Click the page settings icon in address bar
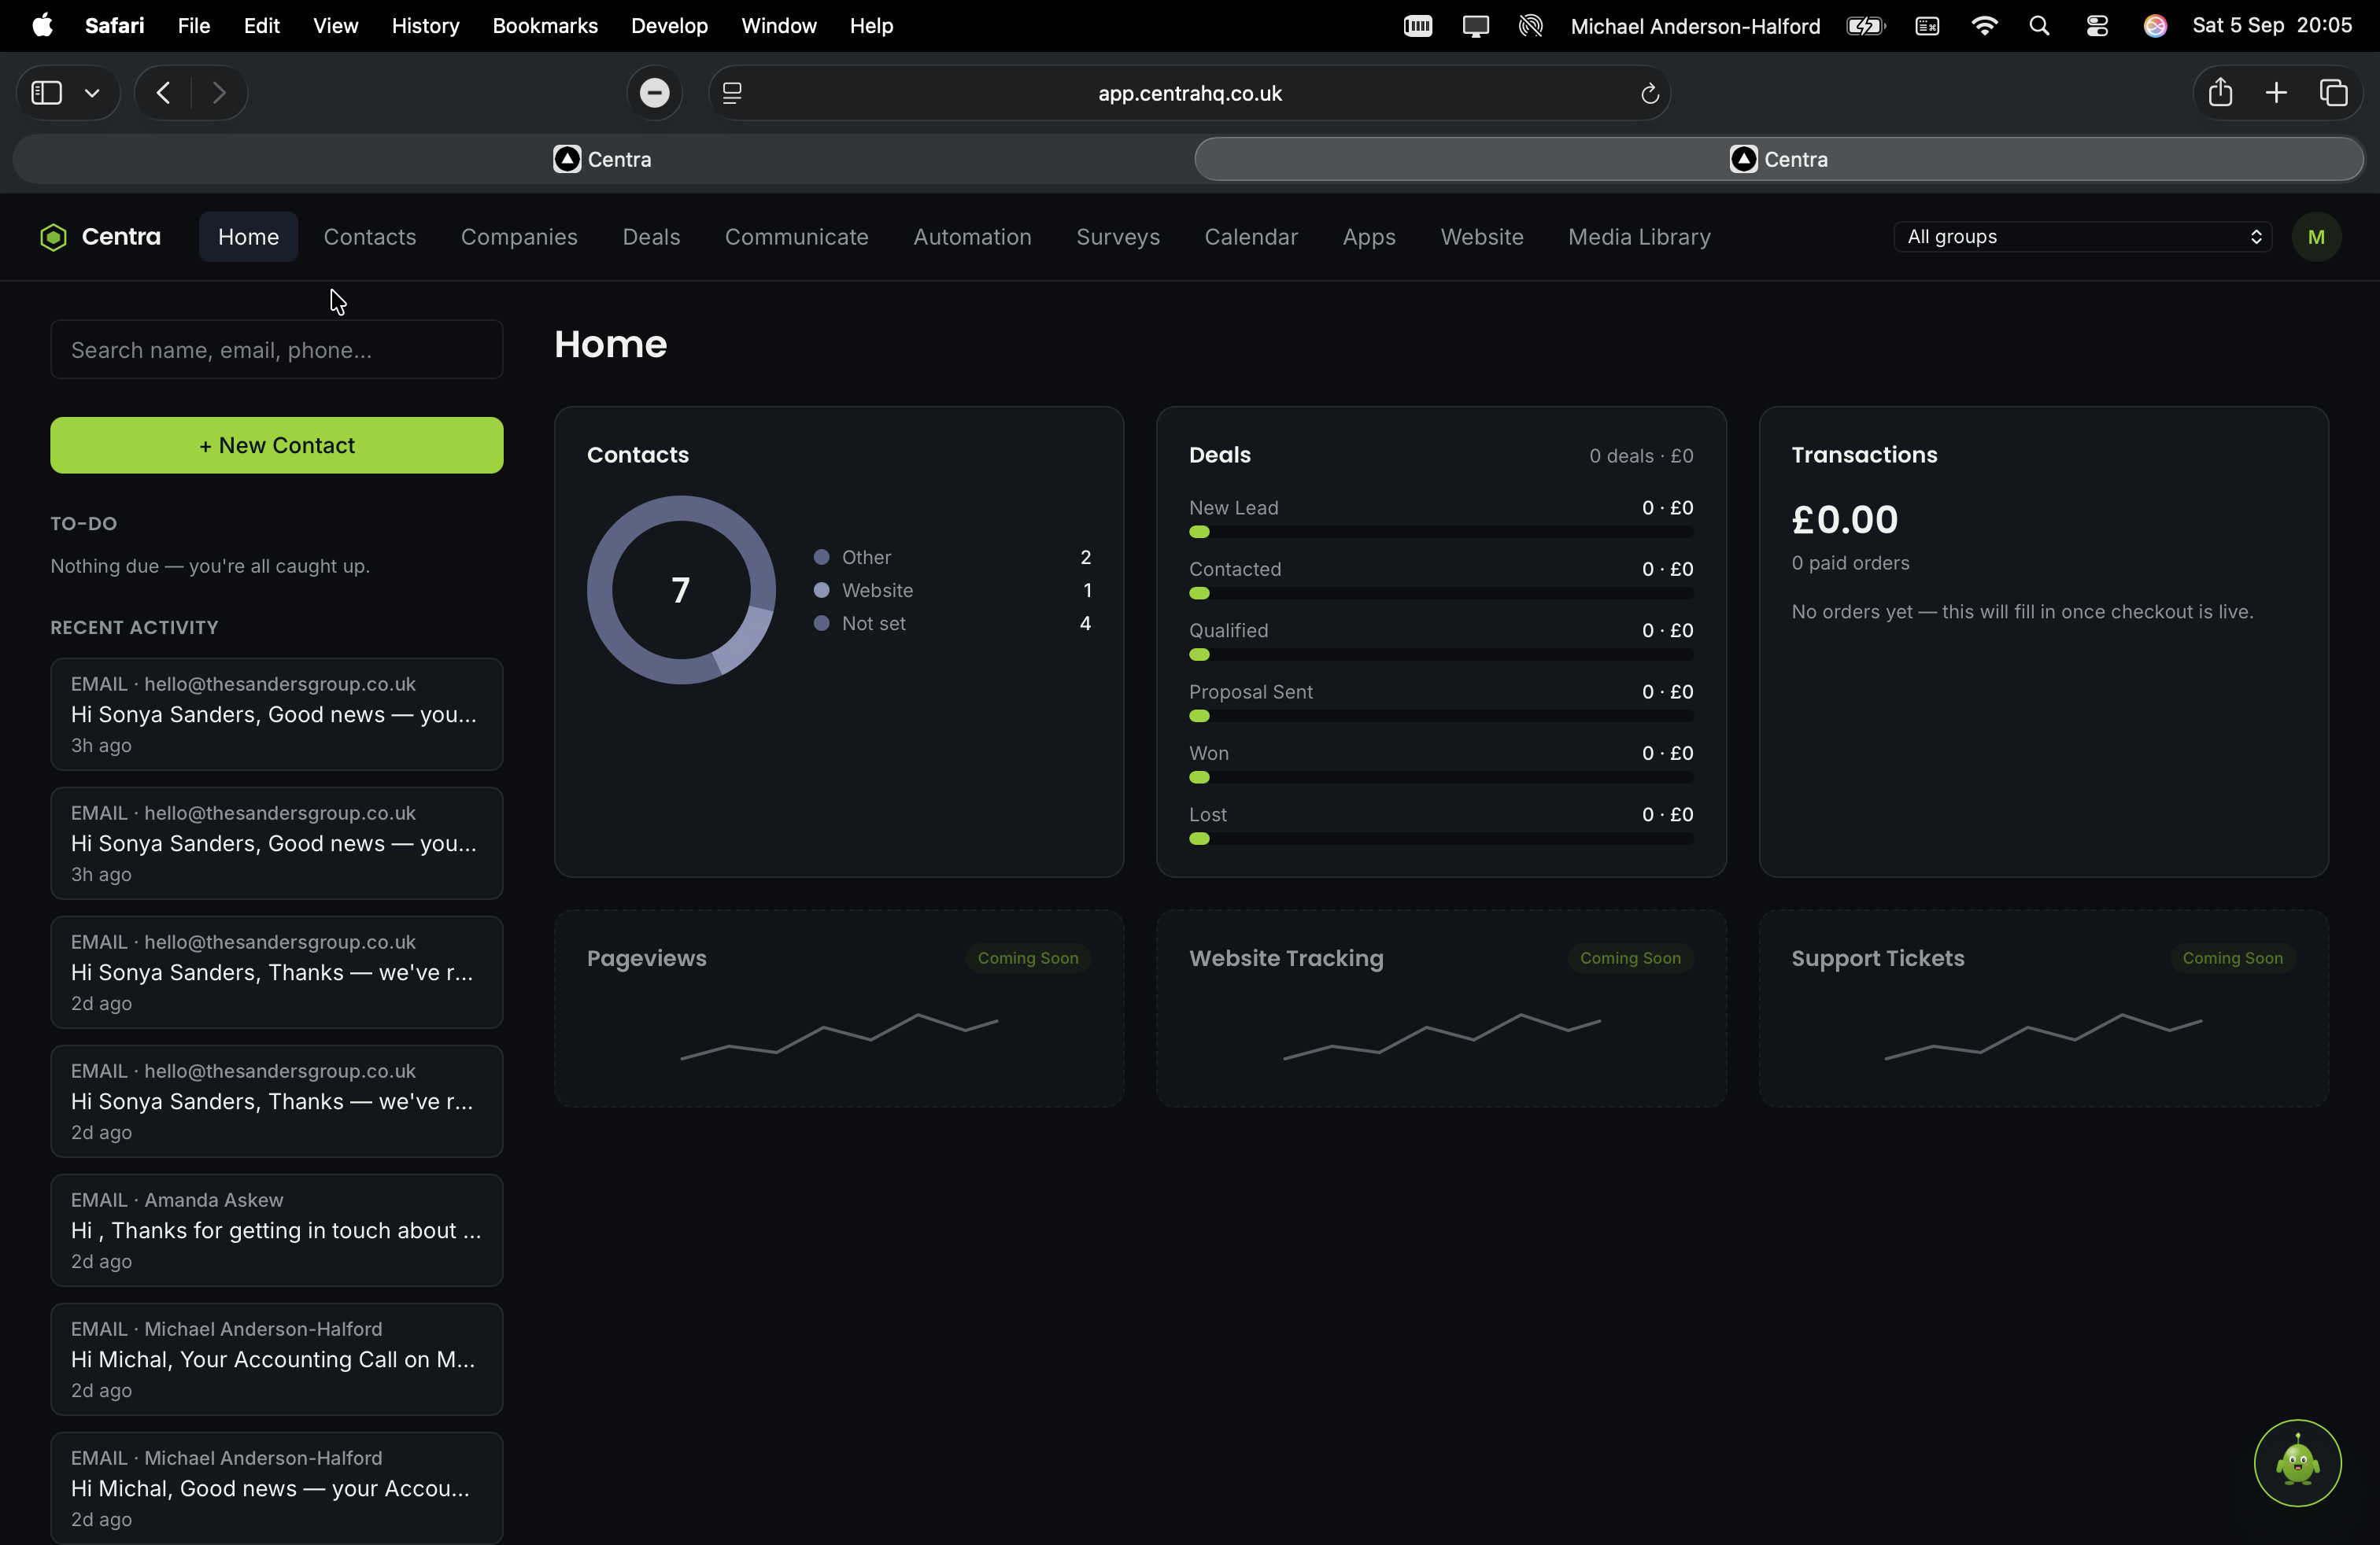The width and height of the screenshot is (2380, 1545). (x=732, y=93)
